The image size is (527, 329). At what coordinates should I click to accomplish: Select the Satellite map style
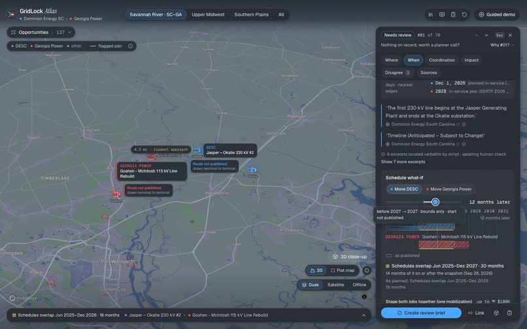coord(336,285)
